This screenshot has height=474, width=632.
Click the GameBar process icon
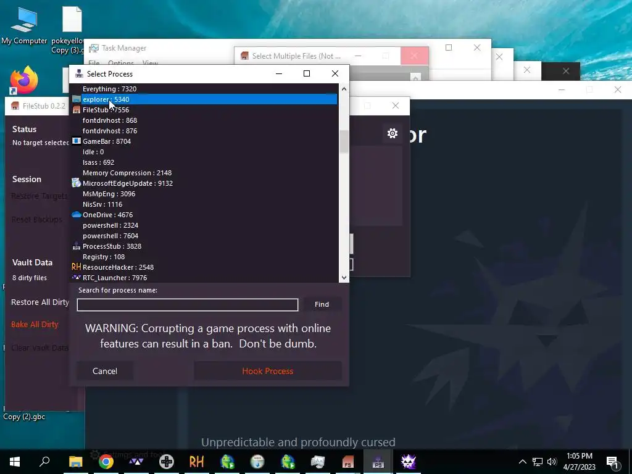[x=76, y=141]
